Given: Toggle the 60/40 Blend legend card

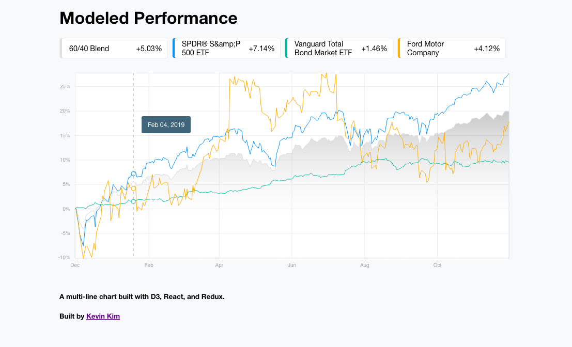Looking at the screenshot, I should [x=114, y=48].
